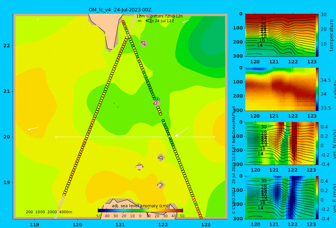The width and height of the screenshot is (336, 228).
Task: Select the 'to 24 Jul 12Z' legend text
Action: pos(162,21)
